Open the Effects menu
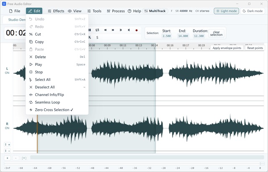The width and height of the screenshot is (268, 172). coord(56,11)
